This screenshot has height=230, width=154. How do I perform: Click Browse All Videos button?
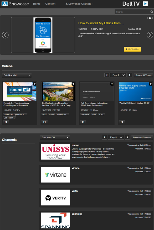pos(143,75)
